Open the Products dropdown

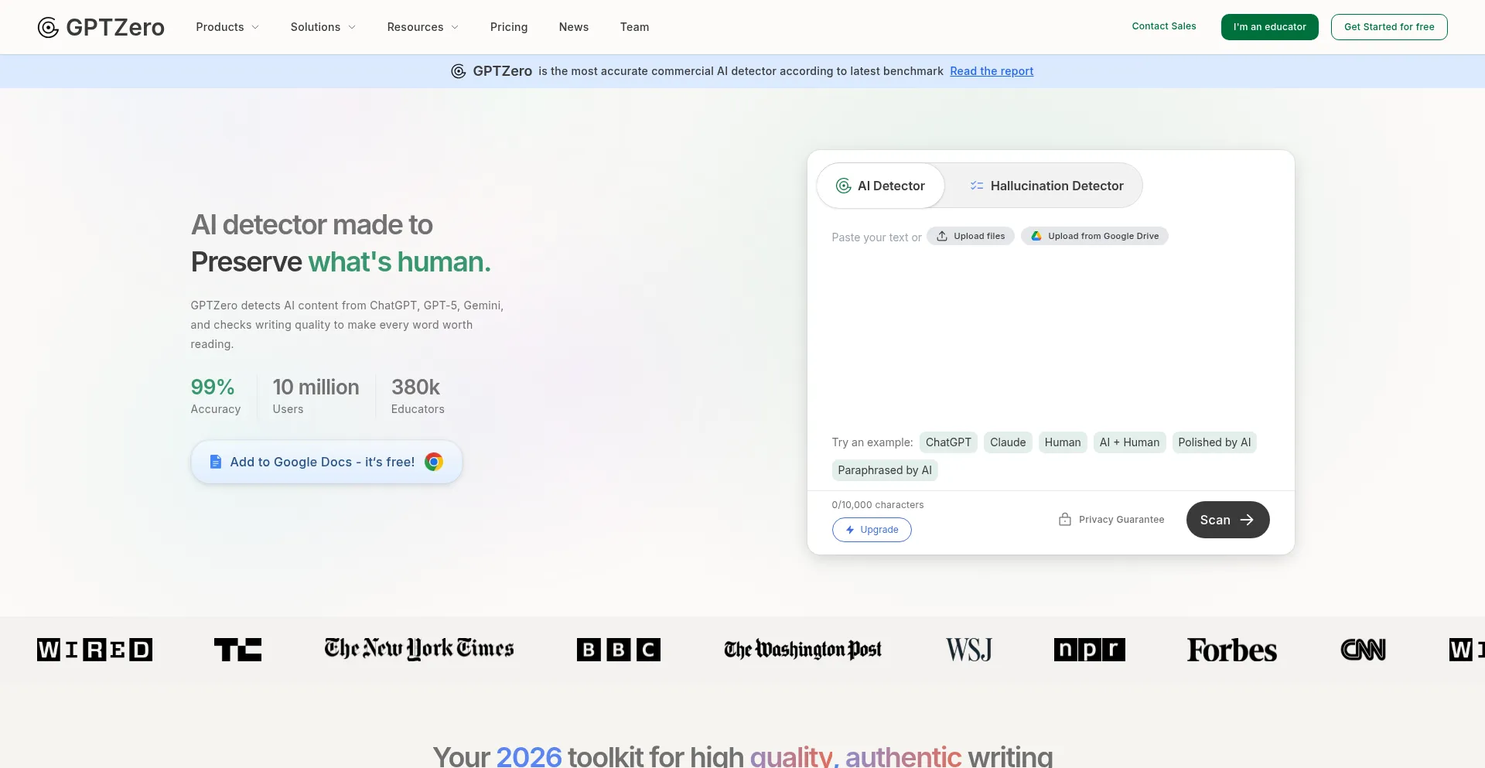point(227,27)
